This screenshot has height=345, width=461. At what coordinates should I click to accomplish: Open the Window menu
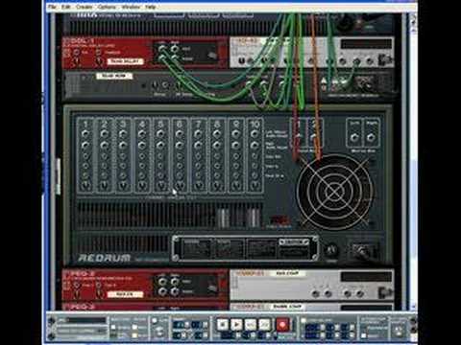(x=131, y=7)
